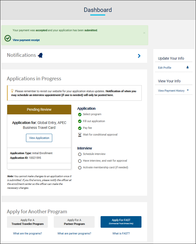
Task: Click the hourglass icon for conditional approval
Action: [x=80, y=135]
